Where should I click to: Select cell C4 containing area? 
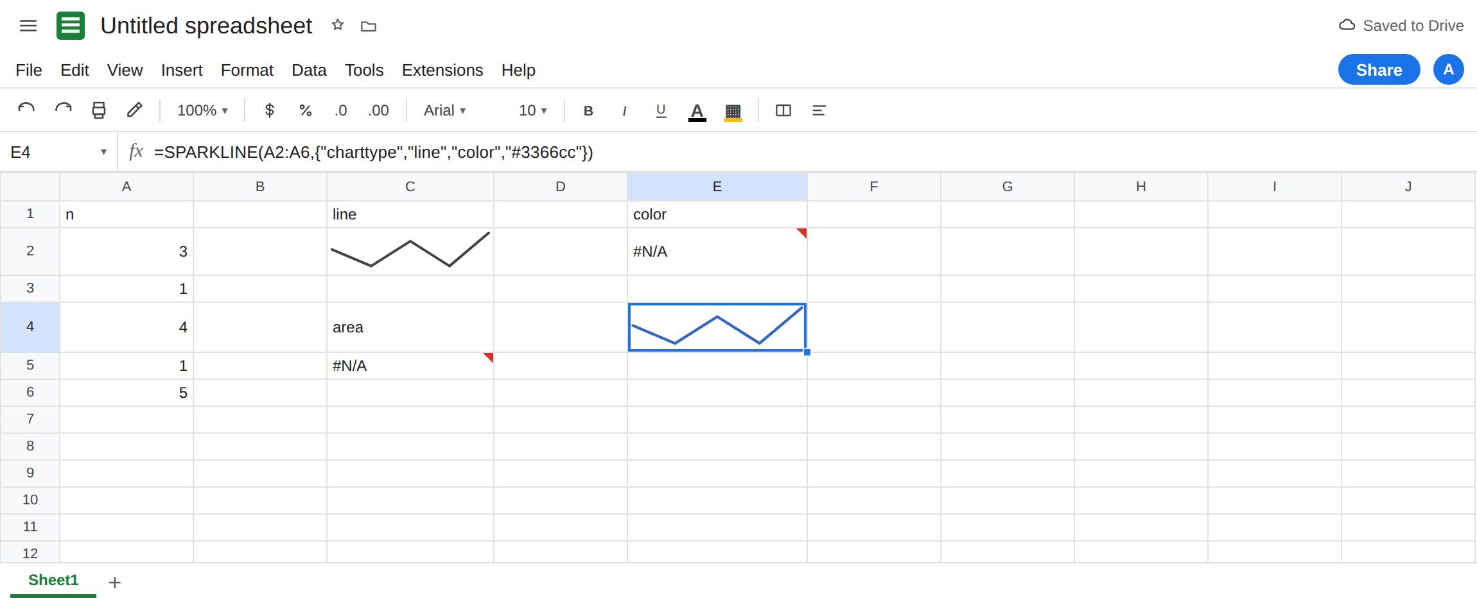[x=410, y=327]
